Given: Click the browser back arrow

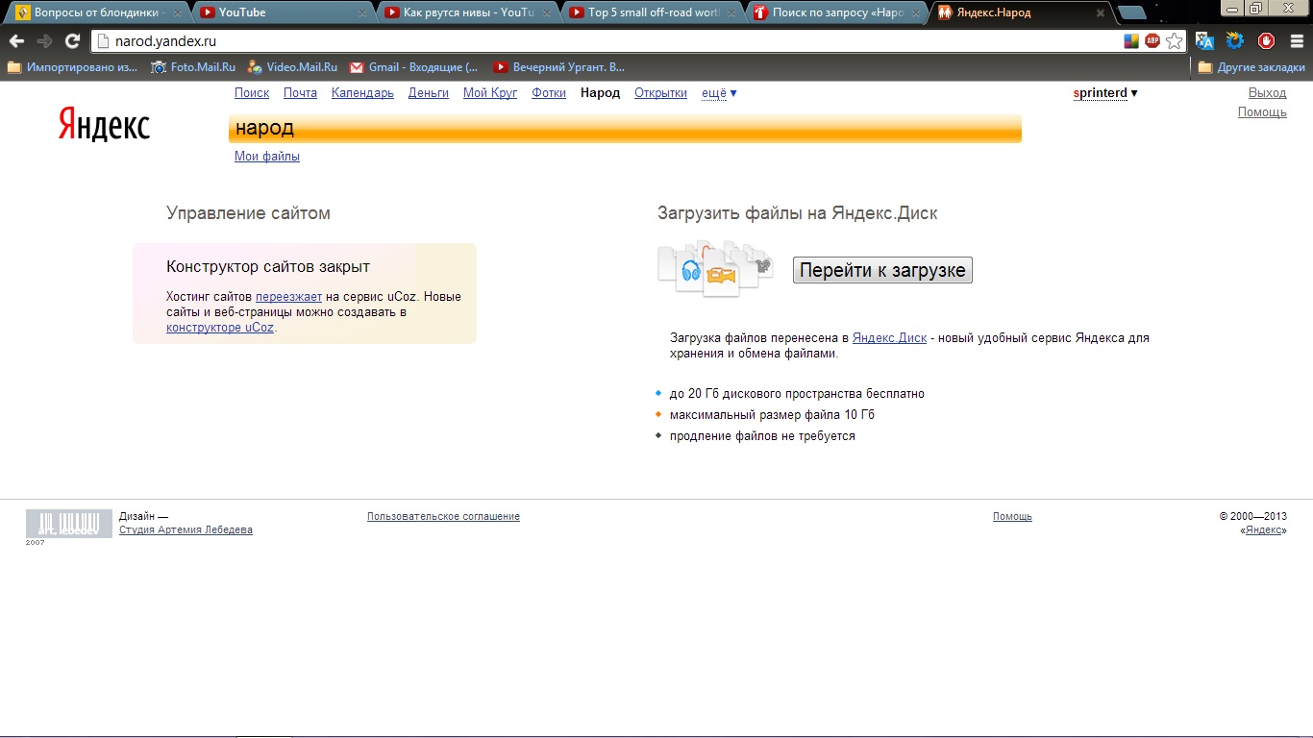Looking at the screenshot, I should coord(16,41).
